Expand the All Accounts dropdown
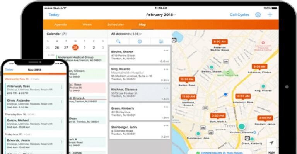297x154 pixels. pos(126,34)
